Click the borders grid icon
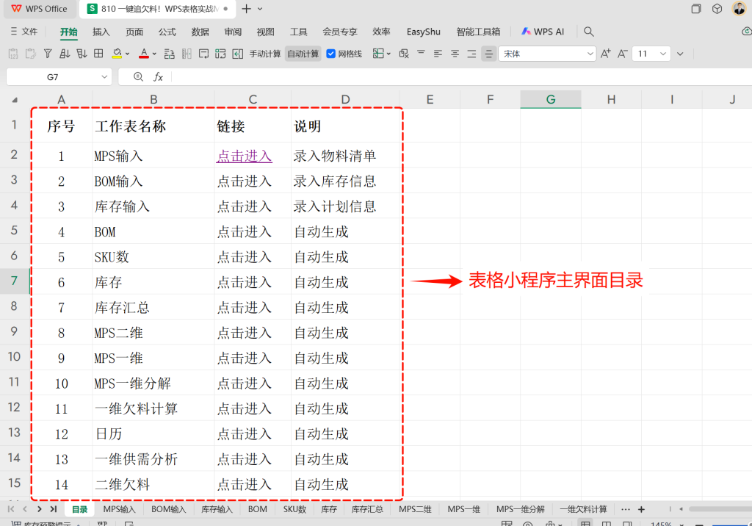Image resolution: width=752 pixels, height=526 pixels. coord(98,54)
